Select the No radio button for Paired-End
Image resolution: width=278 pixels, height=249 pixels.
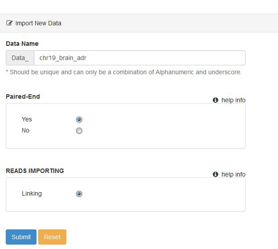point(79,131)
